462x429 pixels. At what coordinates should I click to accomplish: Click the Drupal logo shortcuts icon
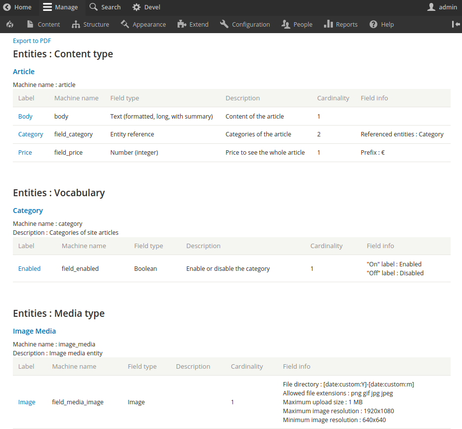[x=10, y=24]
